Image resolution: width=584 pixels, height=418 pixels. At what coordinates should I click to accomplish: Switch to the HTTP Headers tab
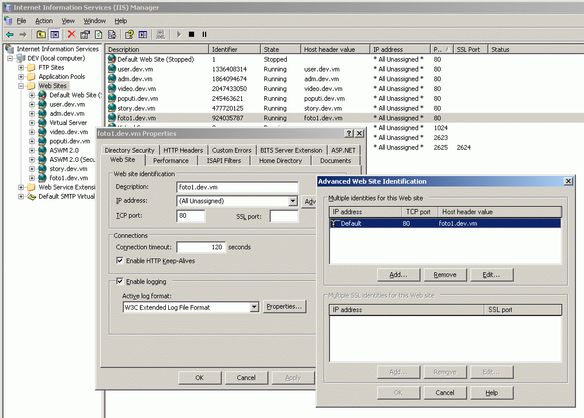point(183,150)
